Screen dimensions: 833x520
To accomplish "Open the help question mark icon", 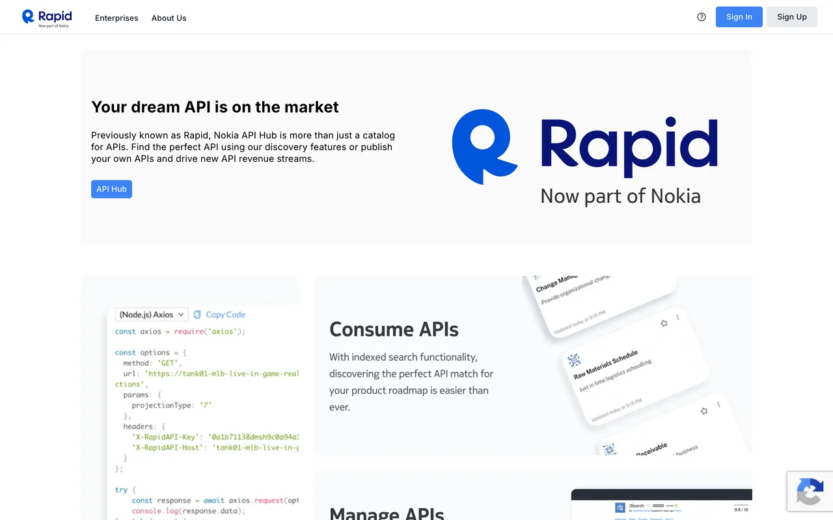I will coord(702,17).
